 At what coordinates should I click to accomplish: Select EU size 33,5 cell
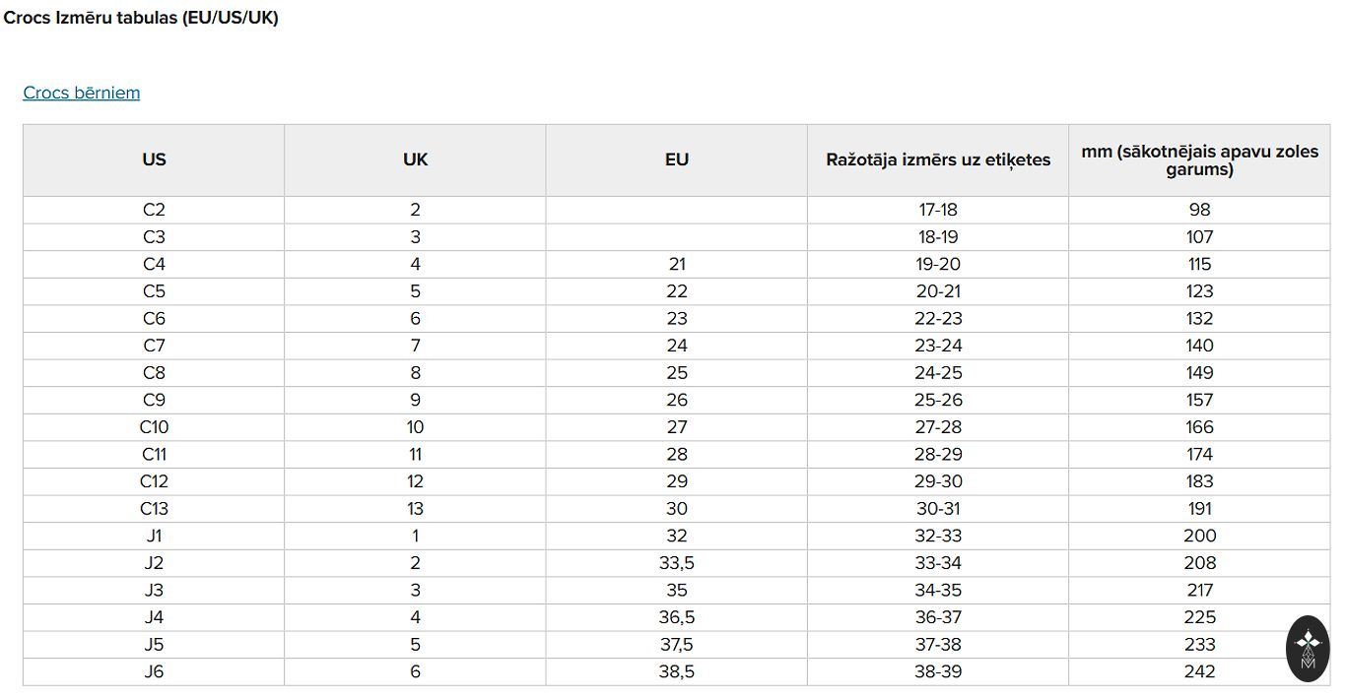(x=677, y=563)
